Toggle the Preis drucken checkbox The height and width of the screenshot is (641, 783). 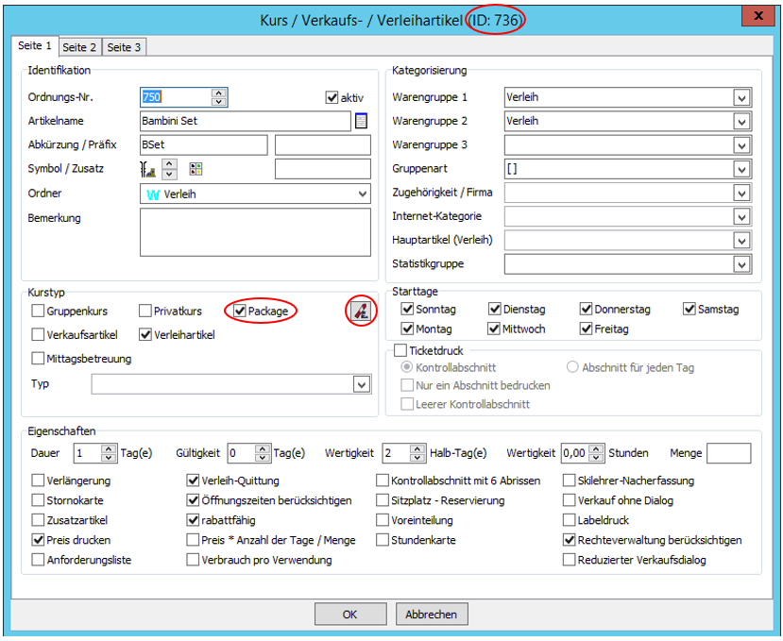click(x=38, y=540)
